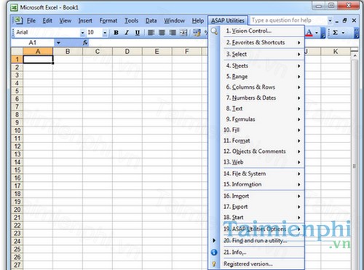Open the font color dropdown arrow

tap(317, 33)
